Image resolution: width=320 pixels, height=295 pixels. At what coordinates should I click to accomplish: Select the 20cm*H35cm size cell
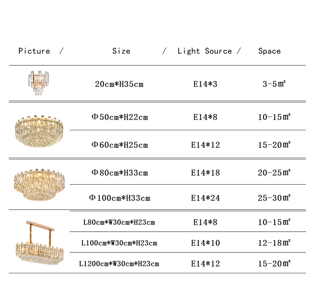(119, 84)
